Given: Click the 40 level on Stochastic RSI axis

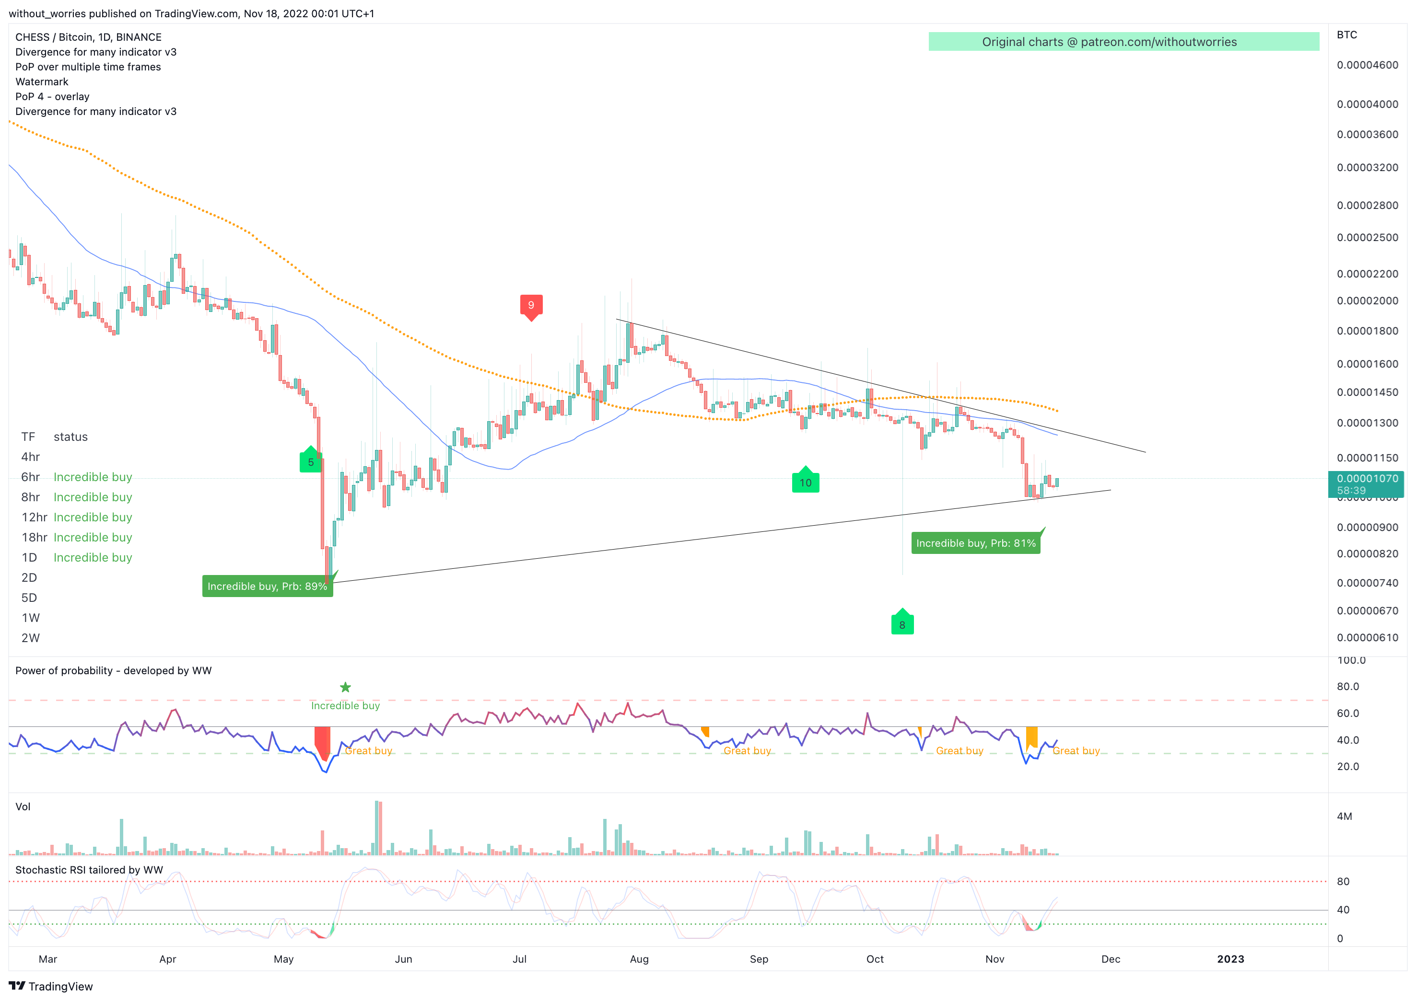Looking at the screenshot, I should coord(1343,910).
